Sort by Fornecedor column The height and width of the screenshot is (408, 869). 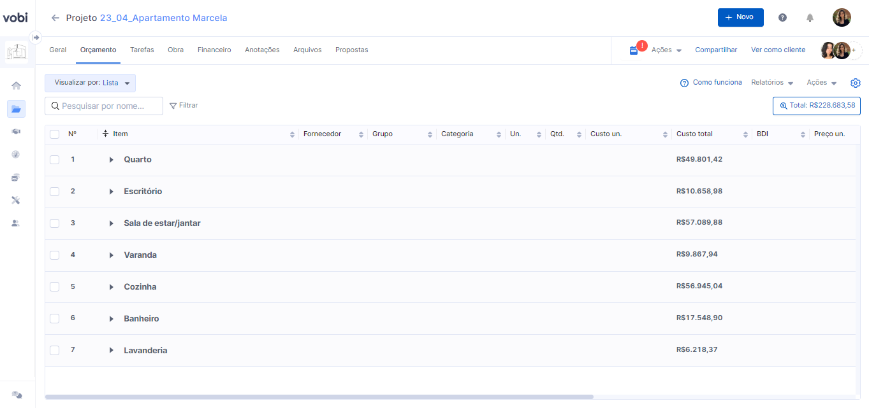tap(361, 134)
